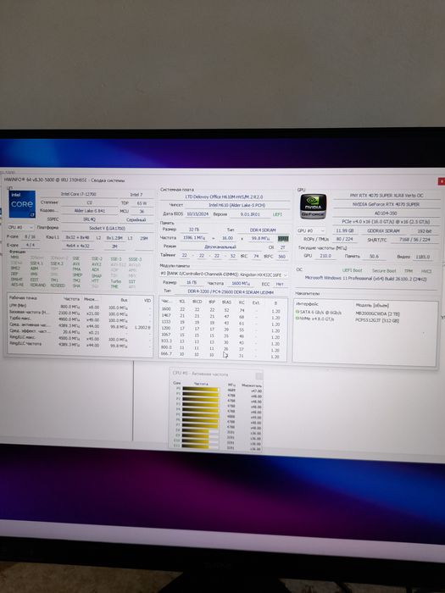
Task: Click the BIOS date 10/15/2024
Action: pyautogui.click(x=197, y=214)
